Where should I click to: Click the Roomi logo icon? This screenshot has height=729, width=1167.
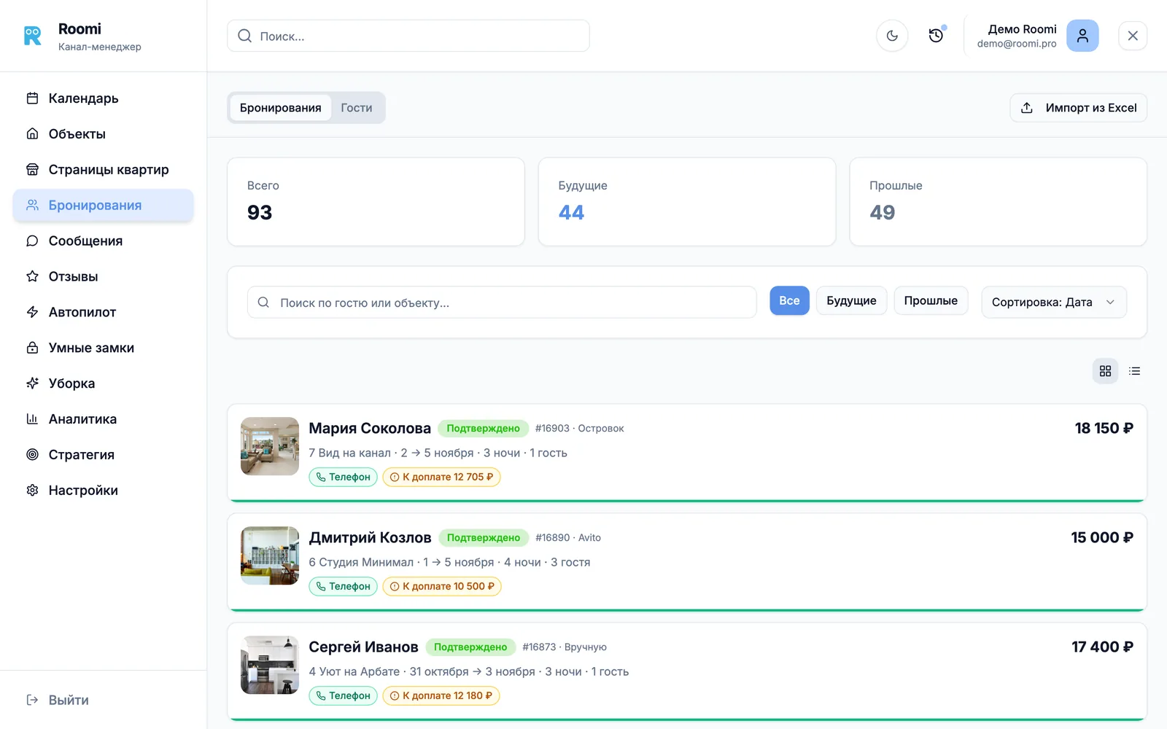pyautogui.click(x=33, y=36)
